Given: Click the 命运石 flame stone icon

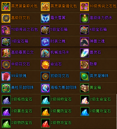Looking at the screenshot, I should click(x=45, y=64).
